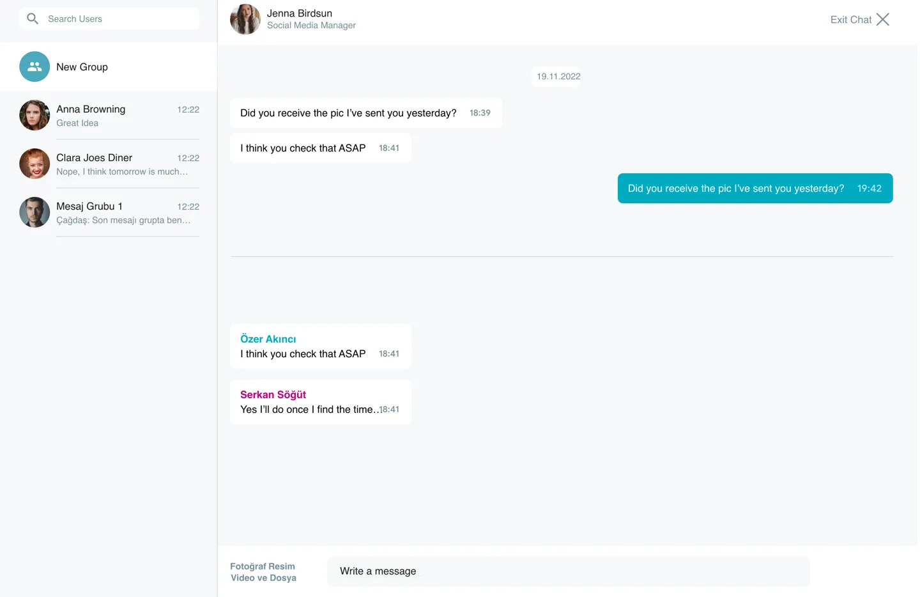Open Anna Browning's profile picture
The height and width of the screenshot is (597, 920).
click(34, 115)
